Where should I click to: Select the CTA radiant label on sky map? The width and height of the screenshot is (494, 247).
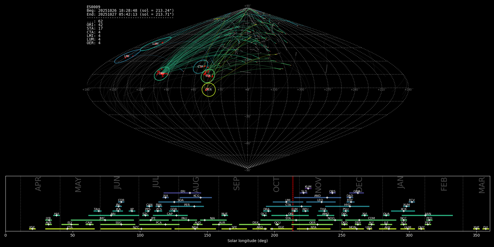200,67
